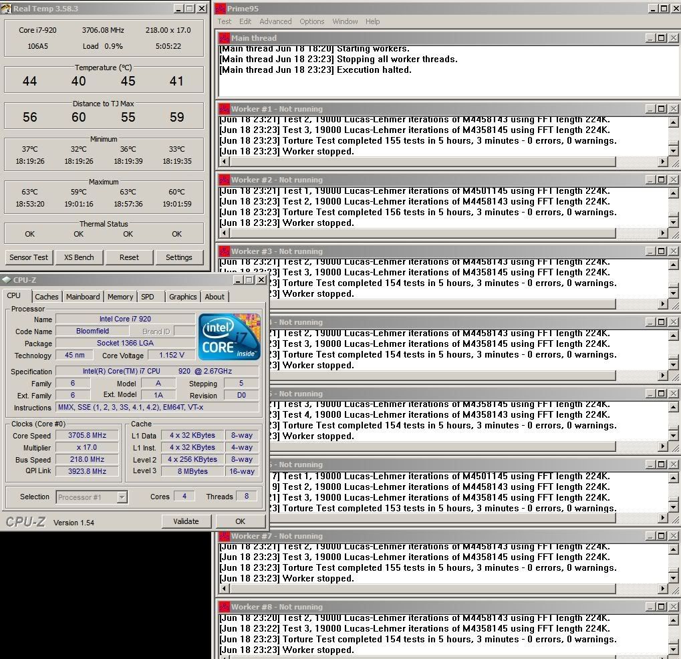Launch XS Bench in Real Temp
The height and width of the screenshot is (659, 681).
point(79,257)
